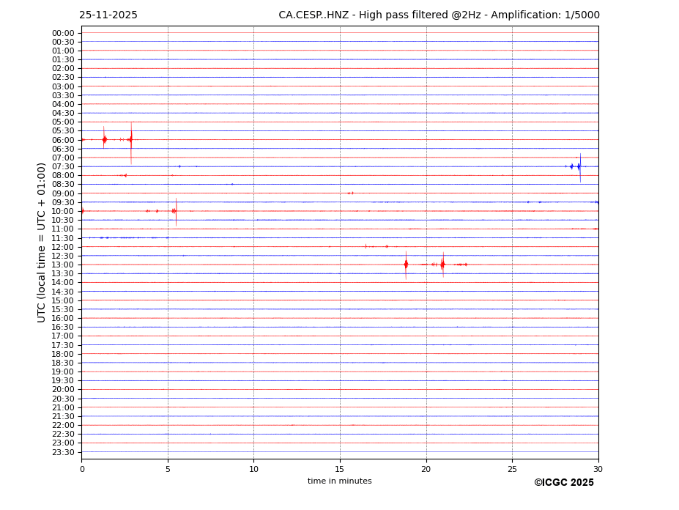
Task: Click the tall red spike on the 06:00 trace
Action: 131,139
